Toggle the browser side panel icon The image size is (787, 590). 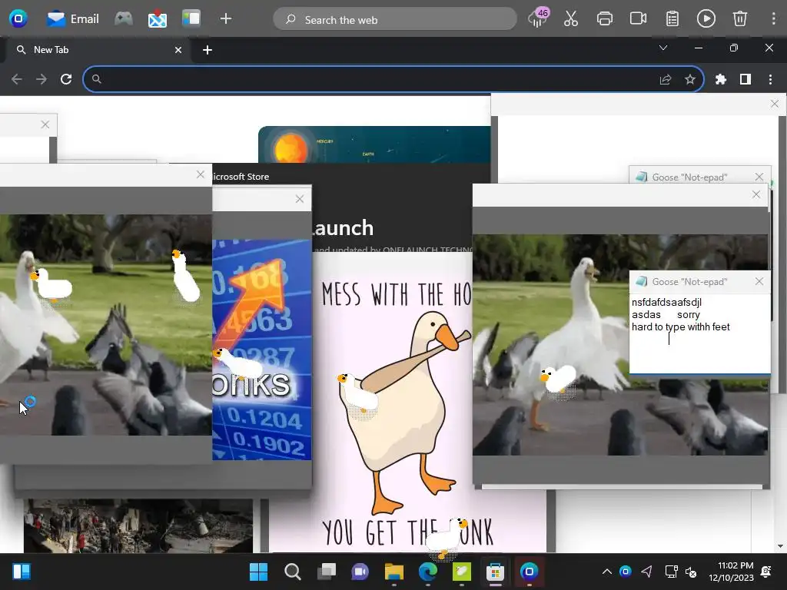[745, 79]
